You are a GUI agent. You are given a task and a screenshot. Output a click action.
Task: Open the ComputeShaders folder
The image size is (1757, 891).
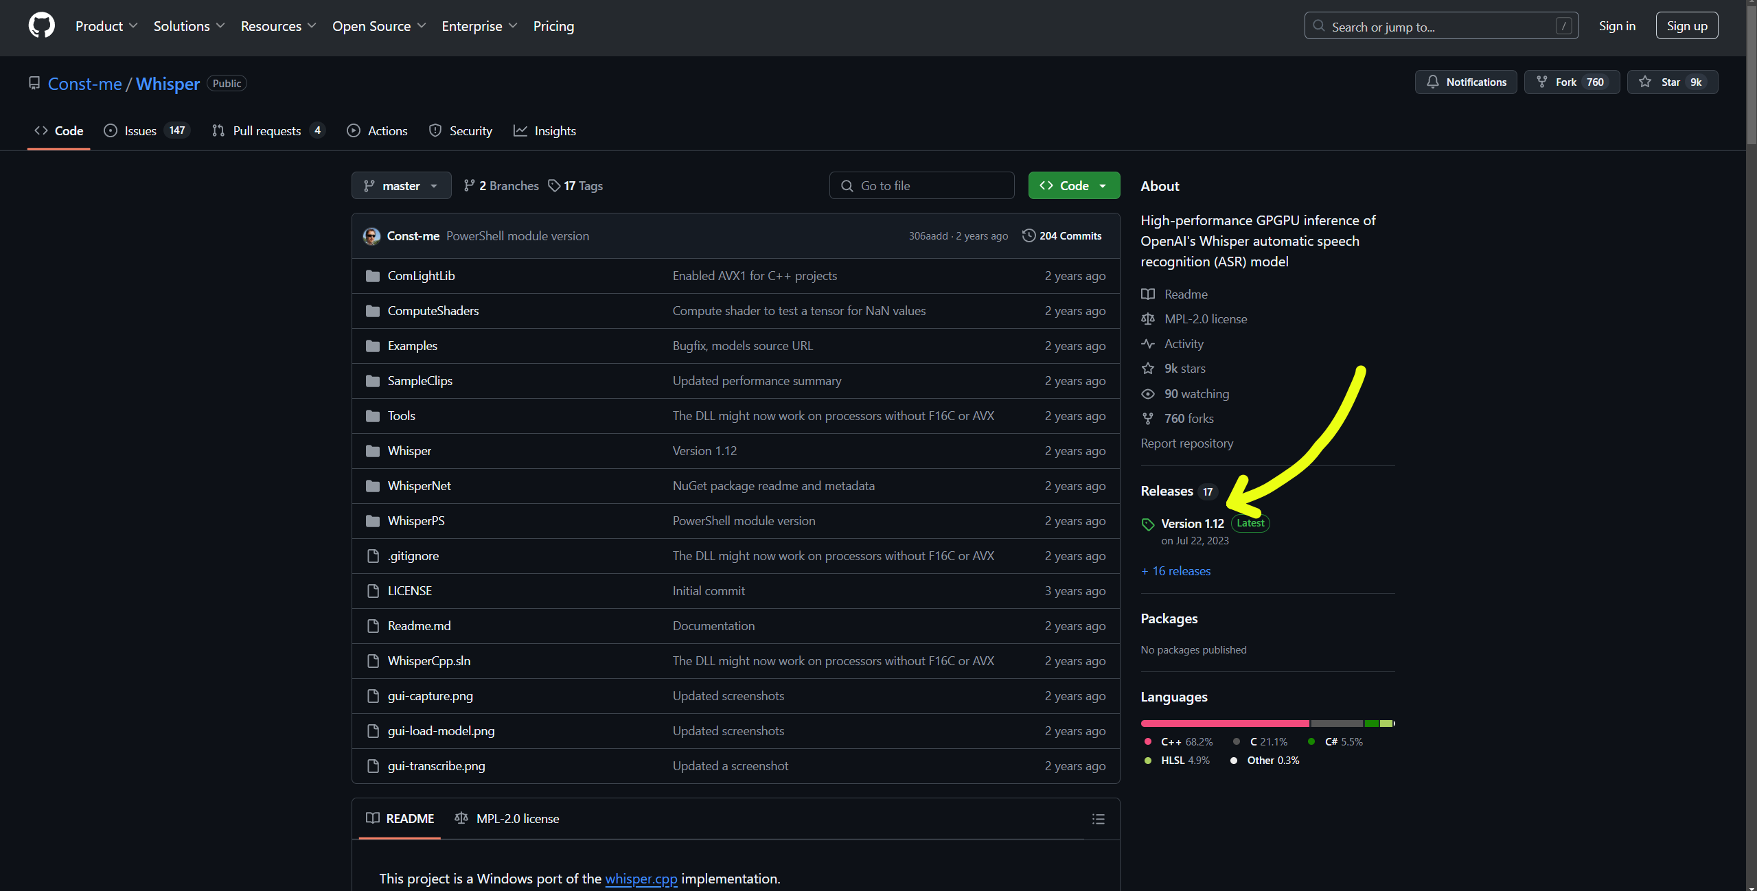click(x=433, y=311)
